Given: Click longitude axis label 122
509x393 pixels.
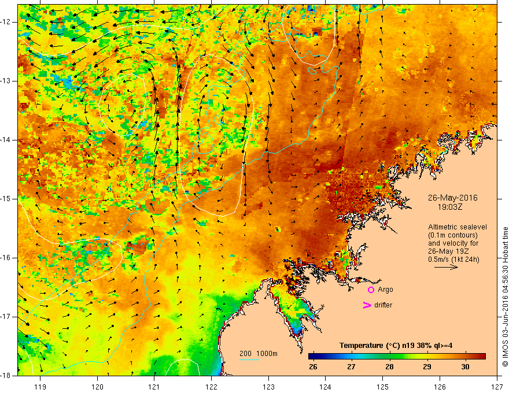Looking at the screenshot, I should [211, 387].
